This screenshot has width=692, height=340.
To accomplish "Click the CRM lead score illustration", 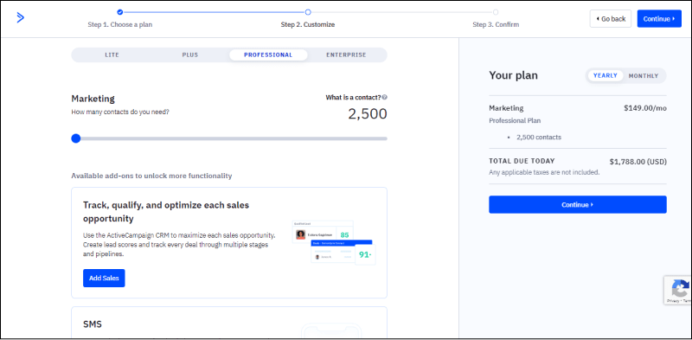I will pyautogui.click(x=334, y=242).
